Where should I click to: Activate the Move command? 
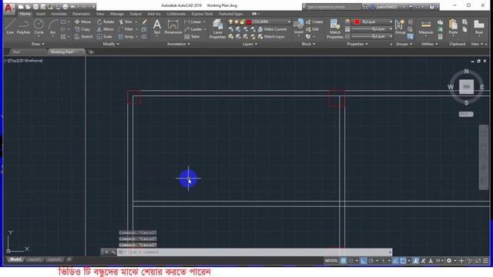coord(82,22)
